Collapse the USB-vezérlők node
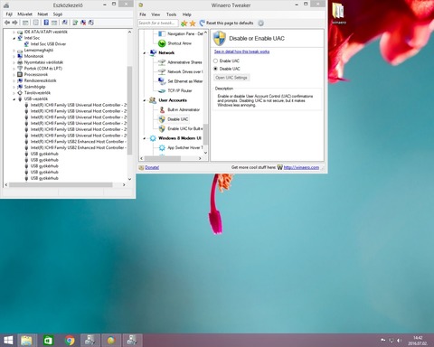Image resolution: width=434 pixels, height=347 pixels. point(14,99)
